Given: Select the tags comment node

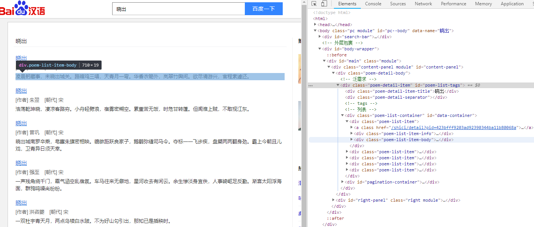Looking at the screenshot, I should 361,103.
